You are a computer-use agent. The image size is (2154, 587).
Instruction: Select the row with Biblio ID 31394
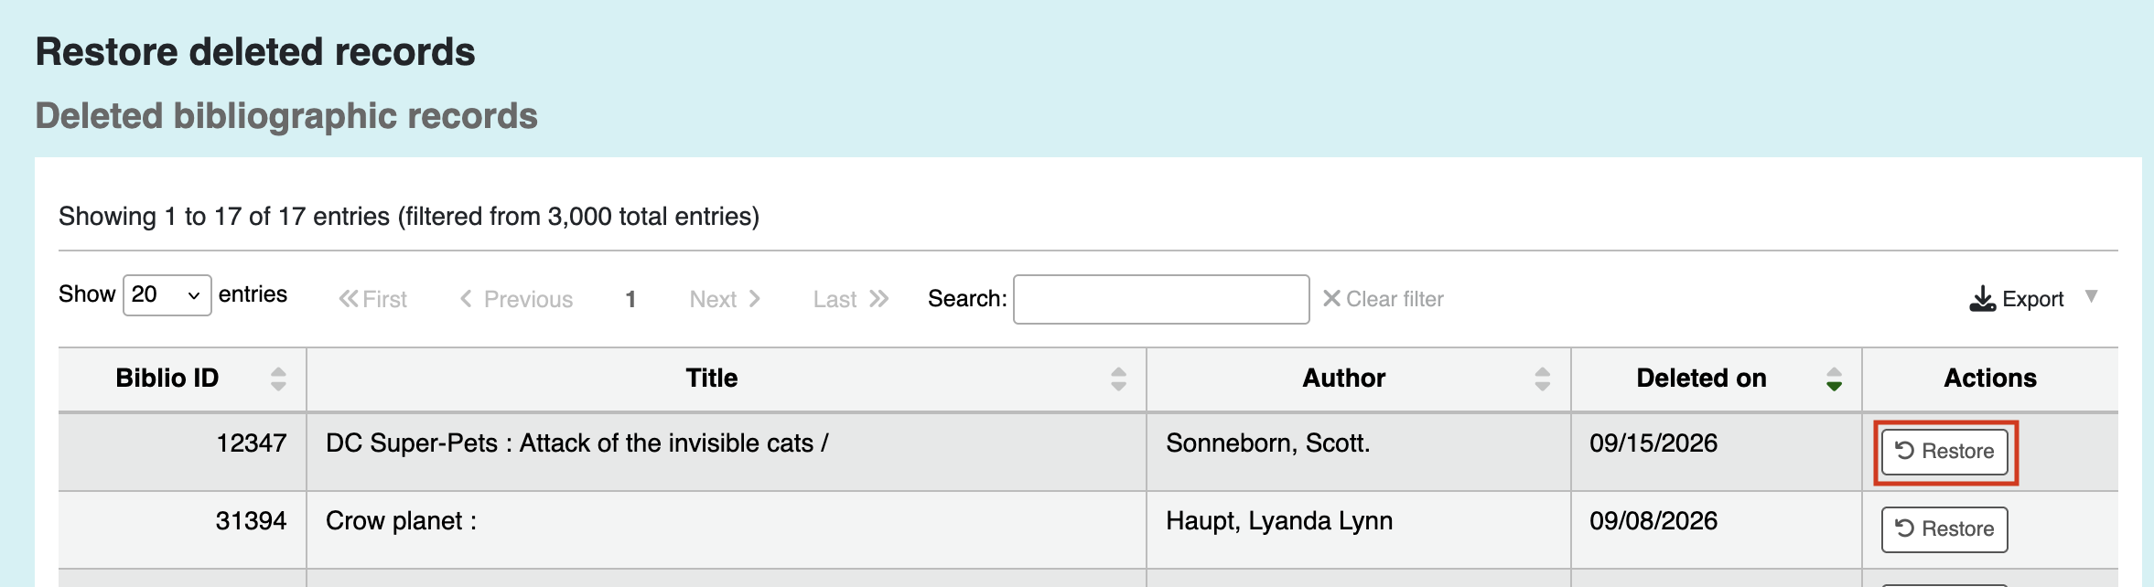[1088, 530]
